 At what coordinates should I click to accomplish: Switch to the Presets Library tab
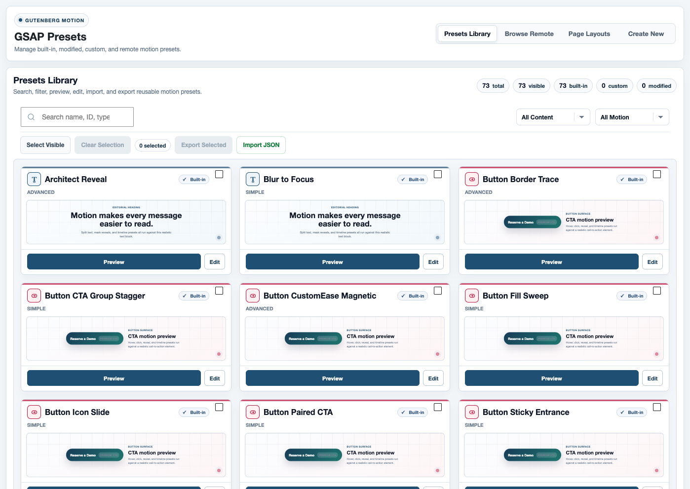[467, 34]
